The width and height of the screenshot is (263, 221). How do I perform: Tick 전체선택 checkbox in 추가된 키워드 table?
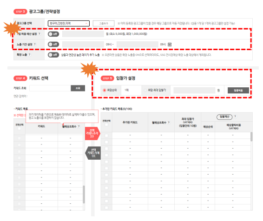(x=106, y=124)
